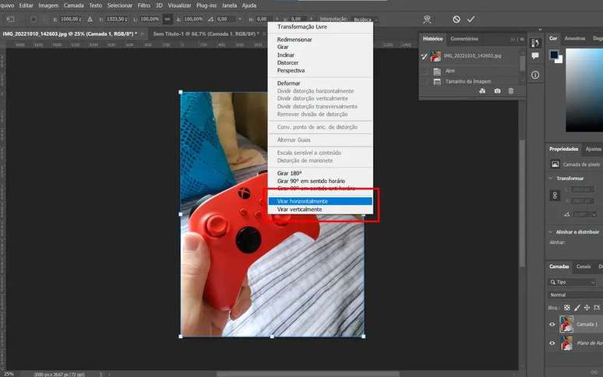Choose Girar 90° em sentido horário
603x377 pixels.
pyautogui.click(x=320, y=181)
